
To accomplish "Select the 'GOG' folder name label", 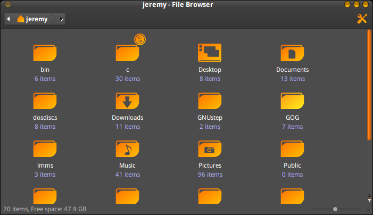I will (x=292, y=118).
